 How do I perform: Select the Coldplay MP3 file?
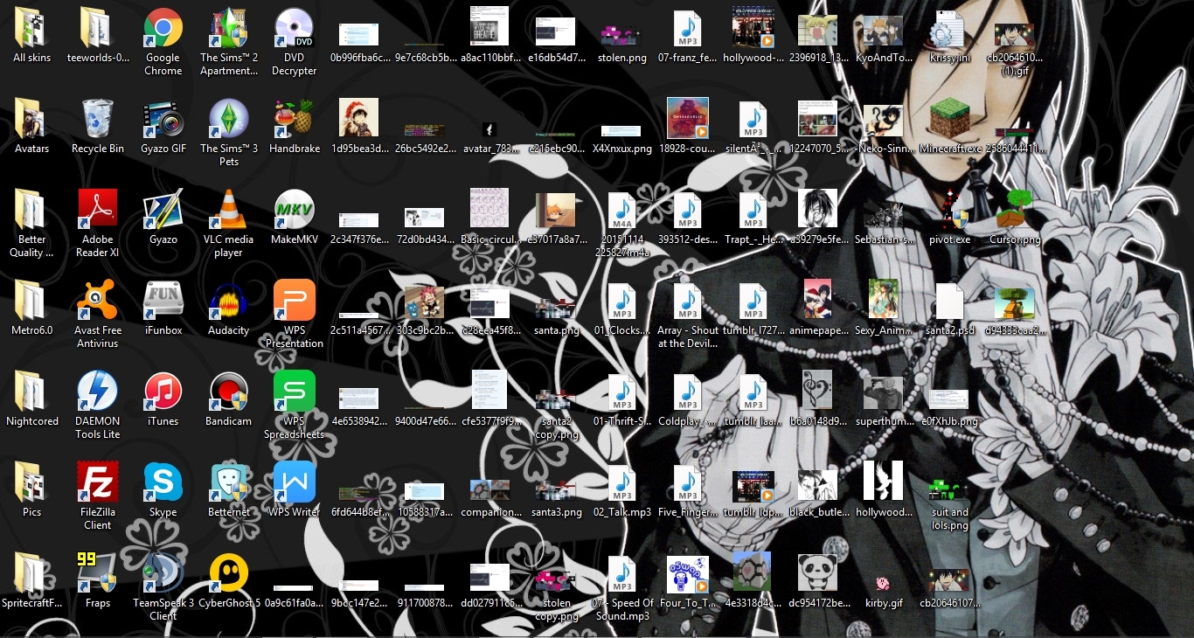687,392
